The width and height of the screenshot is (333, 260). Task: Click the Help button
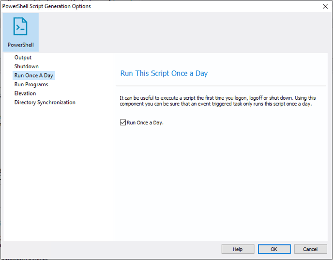[x=238, y=249]
